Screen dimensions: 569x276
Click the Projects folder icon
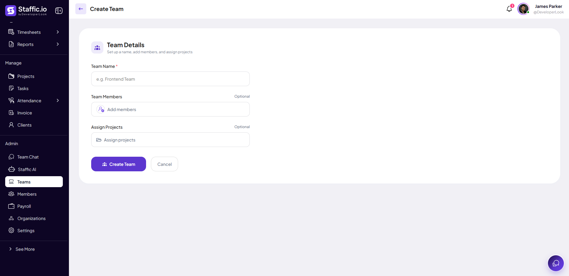[x=11, y=76]
